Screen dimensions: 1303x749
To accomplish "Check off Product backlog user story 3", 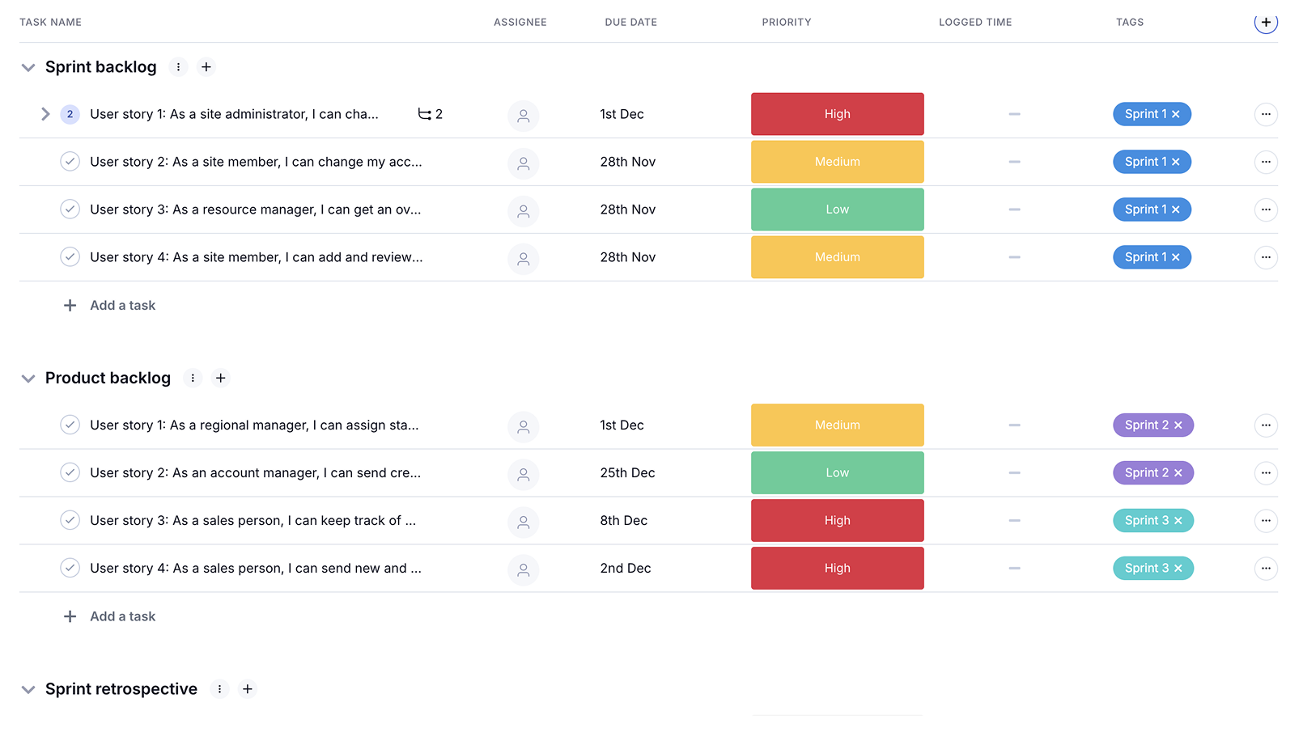I will [x=70, y=520].
